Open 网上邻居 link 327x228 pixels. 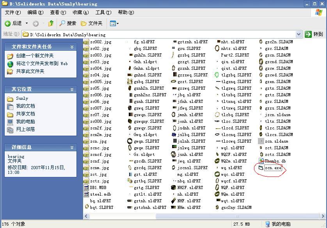[25, 129]
